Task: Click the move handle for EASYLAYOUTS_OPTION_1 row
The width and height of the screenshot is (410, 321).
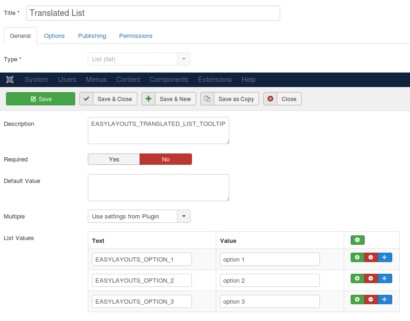Action: [385, 257]
